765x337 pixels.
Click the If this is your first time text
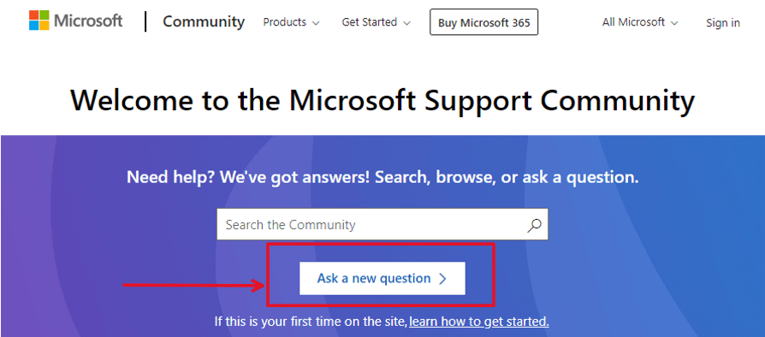311,322
